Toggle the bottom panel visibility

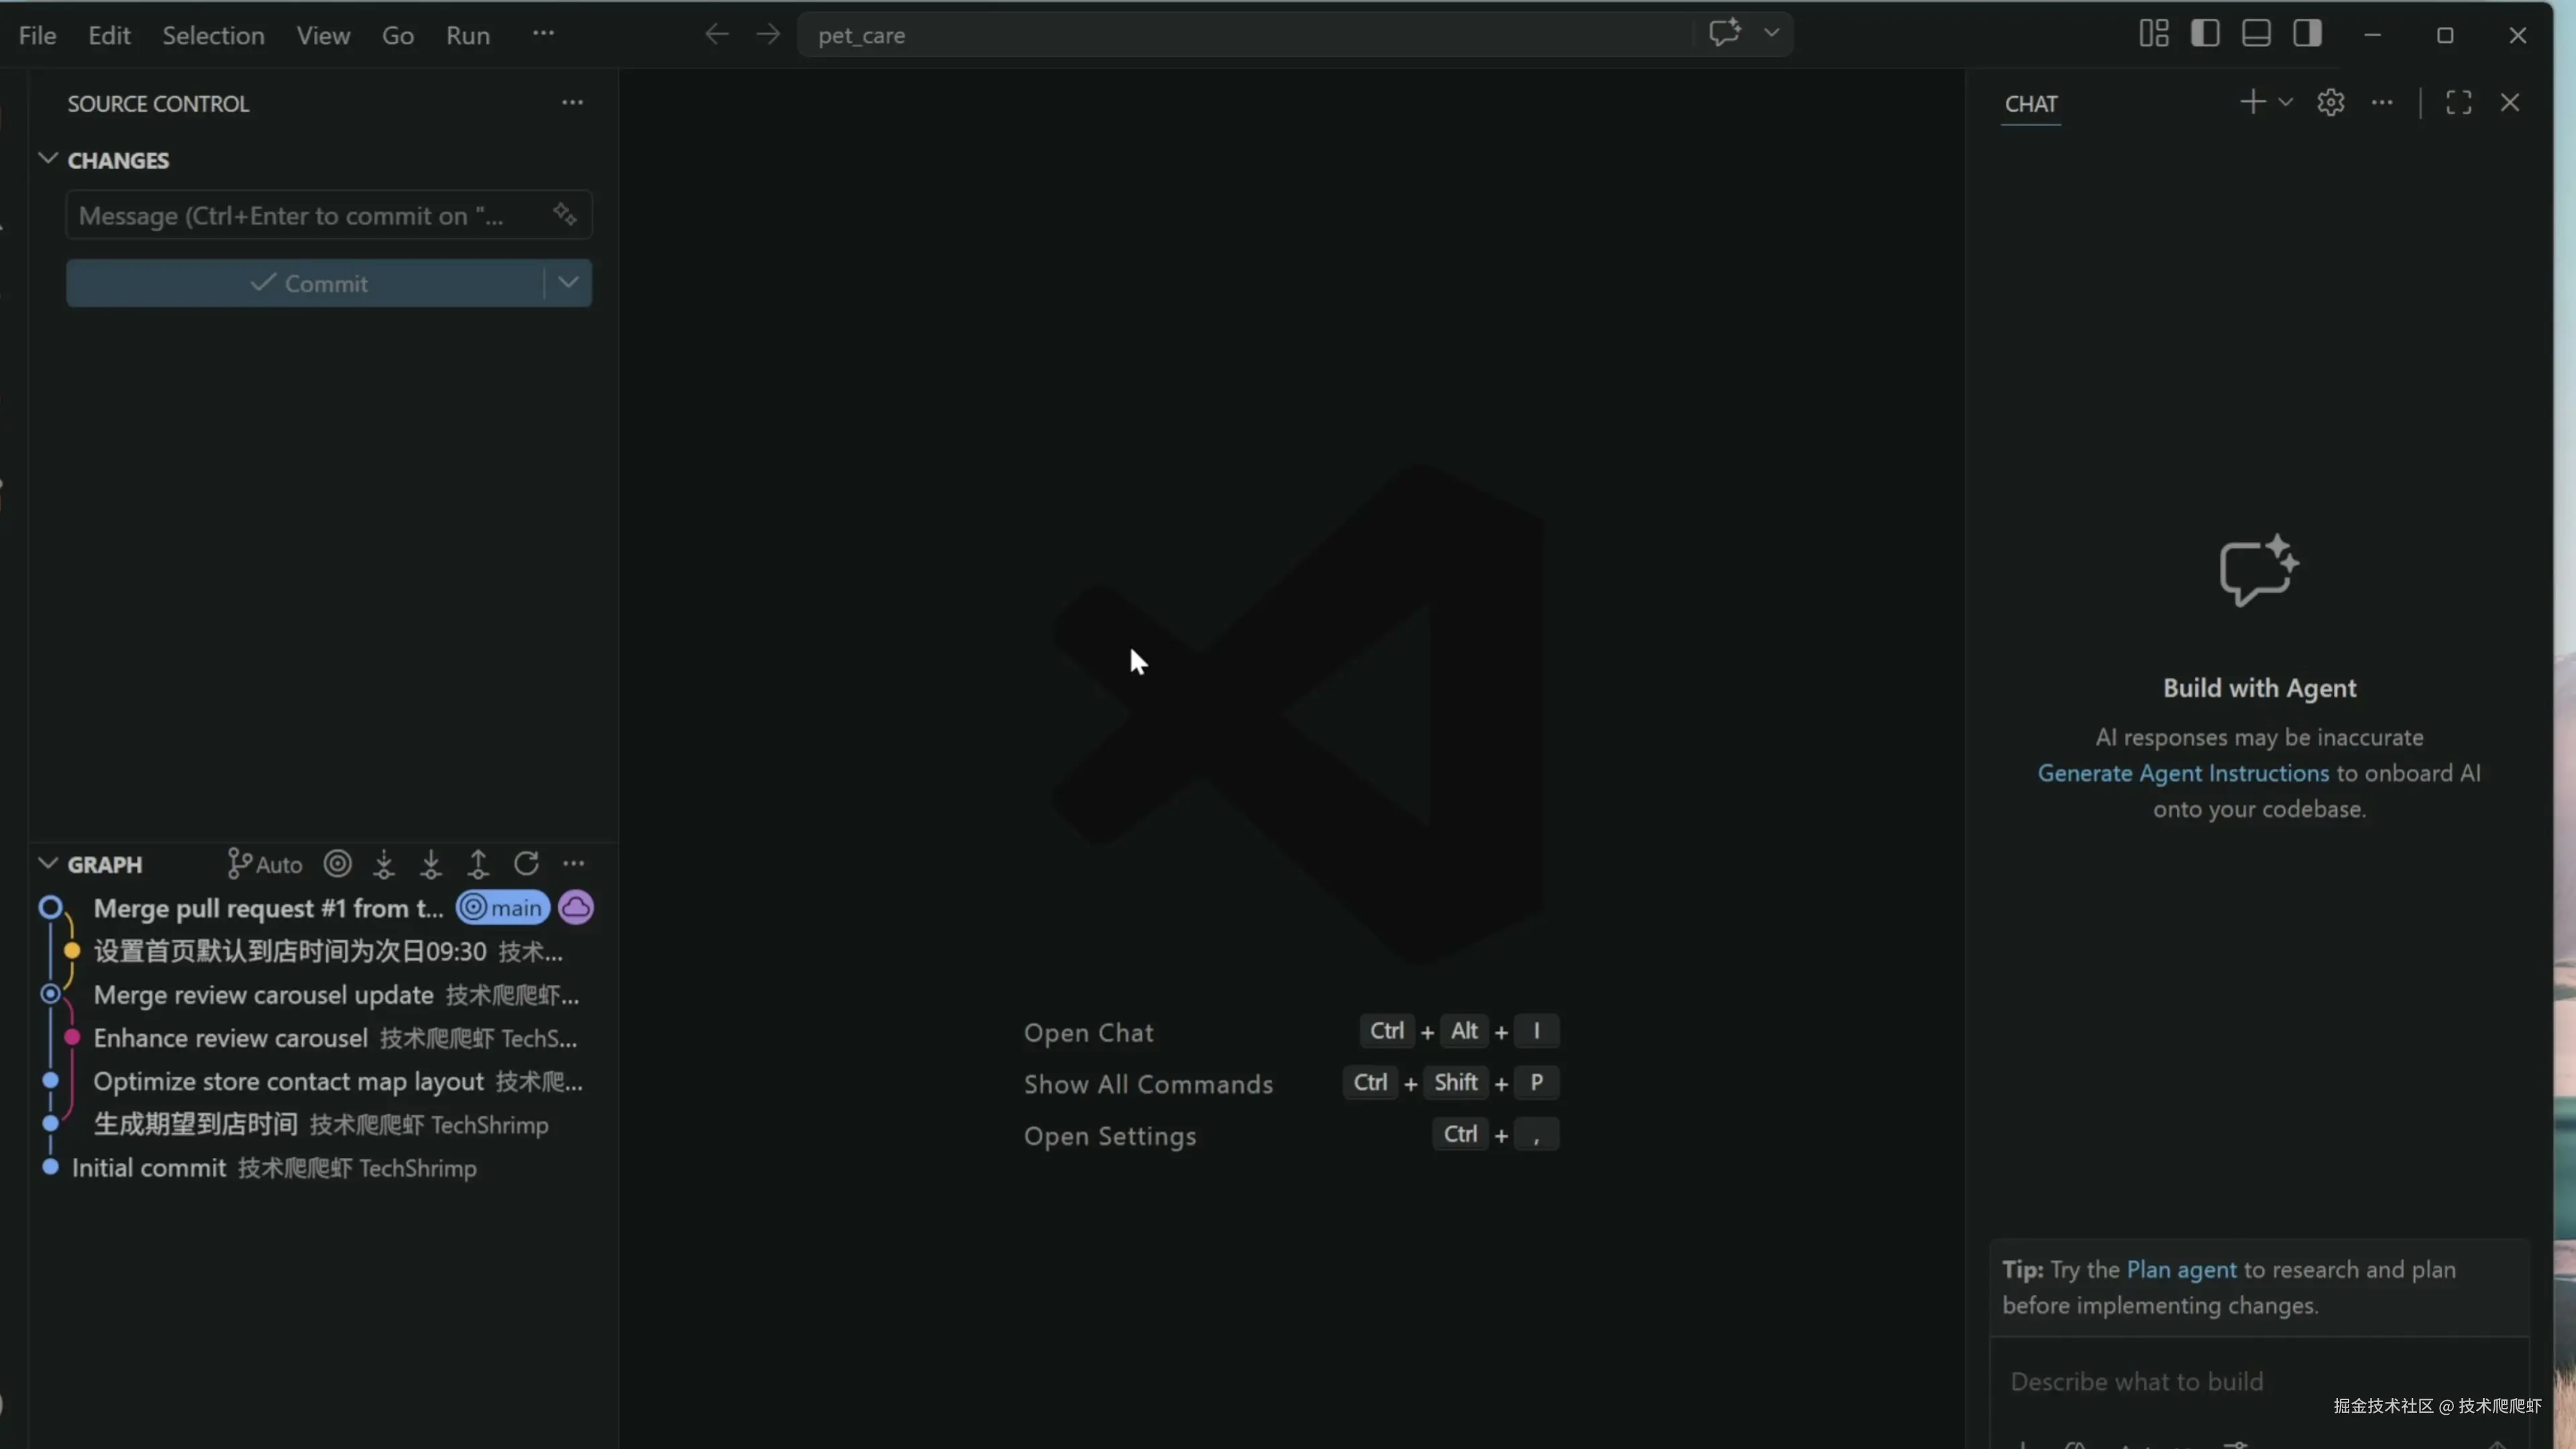[x=2256, y=34]
